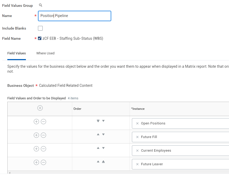Toggle the Include Blanks checkbox
Viewport: 229px width, 177px height.
[40, 28]
